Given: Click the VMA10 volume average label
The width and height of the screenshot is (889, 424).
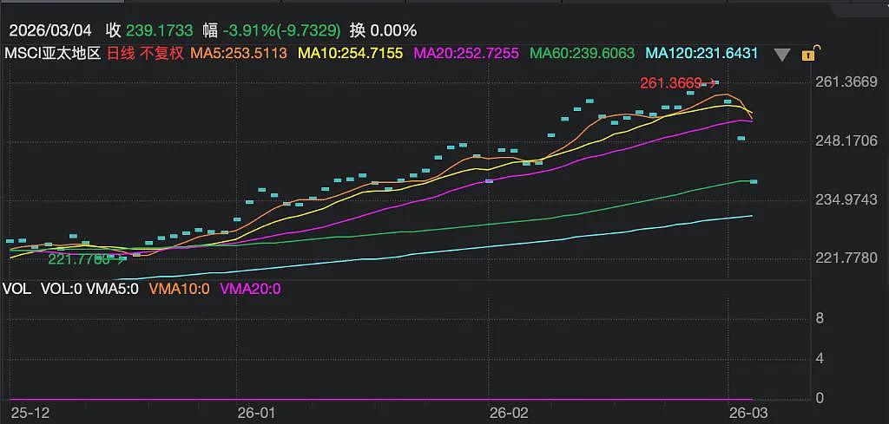Looking at the screenshot, I should tap(179, 289).
